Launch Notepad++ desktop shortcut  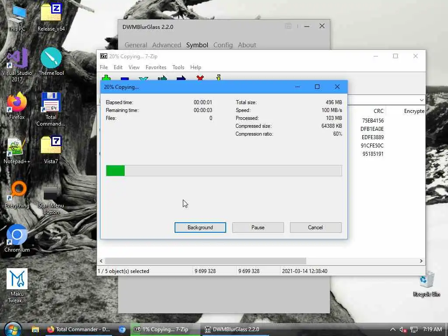[17, 150]
